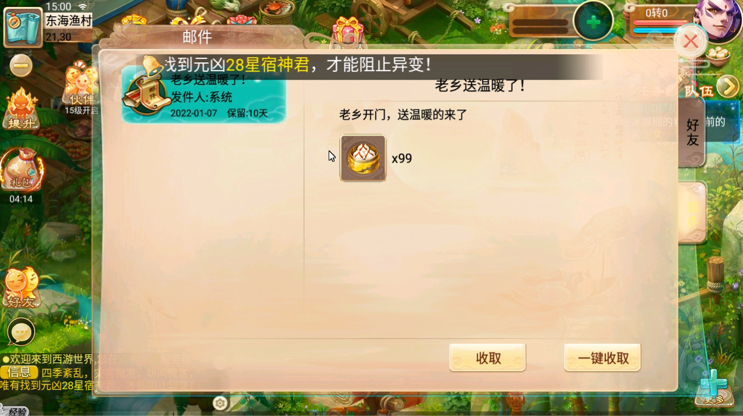Click the green plus recharge button
Image resolution: width=743 pixels, height=416 pixels.
(593, 22)
